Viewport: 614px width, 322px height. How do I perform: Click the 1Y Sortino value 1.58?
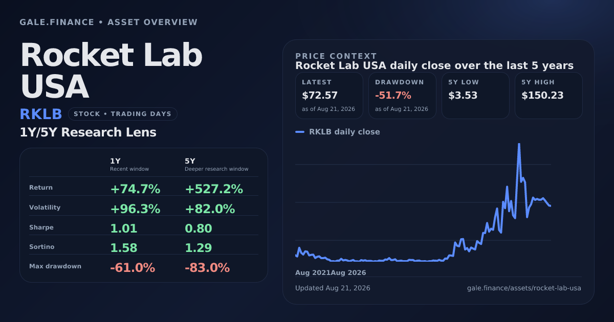(124, 248)
